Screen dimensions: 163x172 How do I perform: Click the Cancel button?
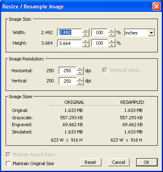[119, 162]
